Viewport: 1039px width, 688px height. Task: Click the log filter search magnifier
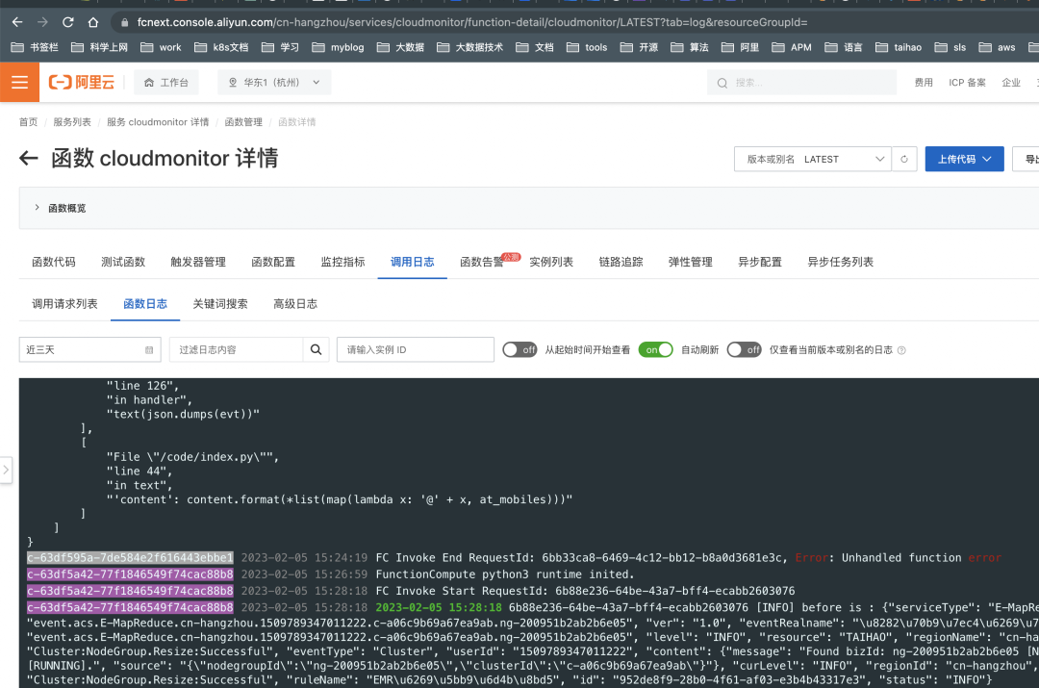click(317, 349)
